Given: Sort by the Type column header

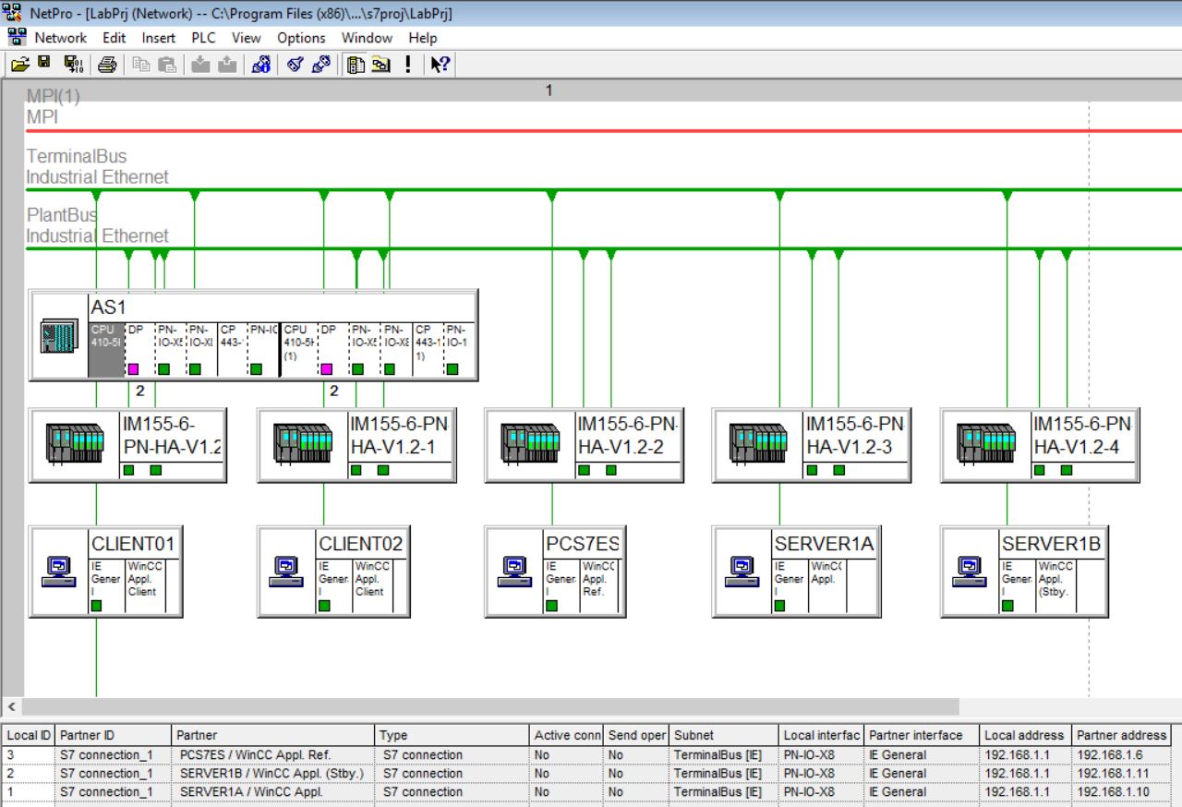Looking at the screenshot, I should [452, 735].
